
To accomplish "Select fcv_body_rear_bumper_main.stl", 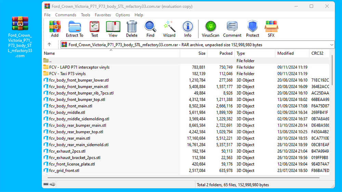I will tap(75, 125).
